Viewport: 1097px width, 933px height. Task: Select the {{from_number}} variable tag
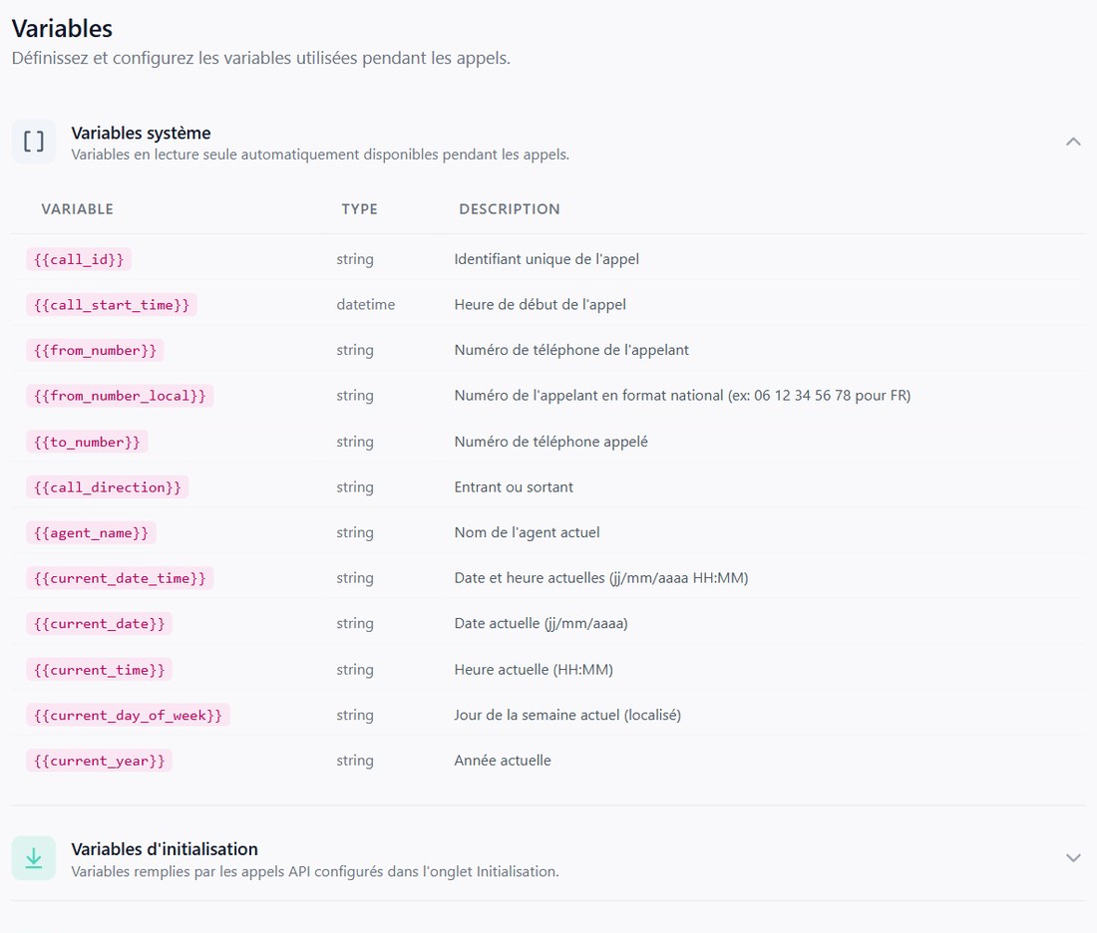[95, 351]
